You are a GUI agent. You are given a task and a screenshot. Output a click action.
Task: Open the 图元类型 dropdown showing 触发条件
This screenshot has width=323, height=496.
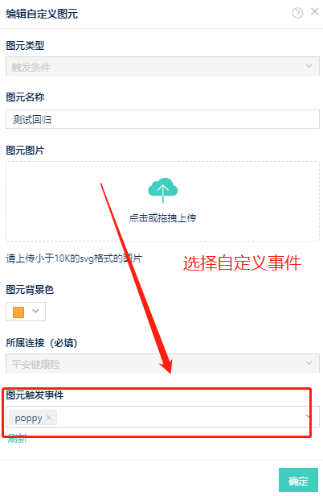162,66
